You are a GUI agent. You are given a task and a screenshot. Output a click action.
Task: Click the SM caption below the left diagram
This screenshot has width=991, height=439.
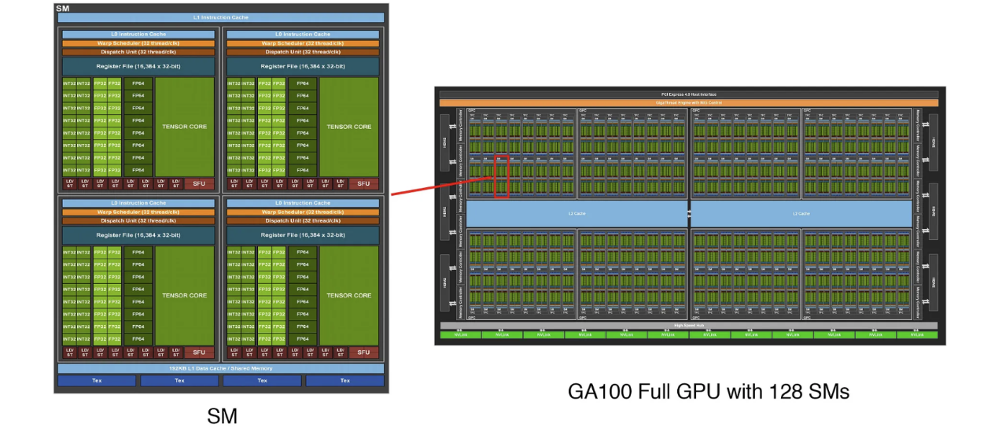click(222, 416)
